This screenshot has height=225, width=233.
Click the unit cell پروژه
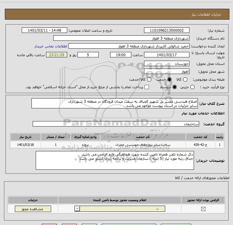pos(85,145)
